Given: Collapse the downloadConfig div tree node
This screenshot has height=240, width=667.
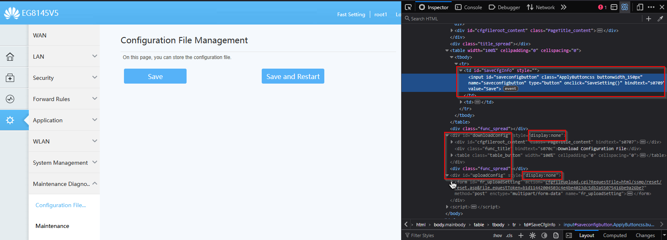Looking at the screenshot, I should coord(447,135).
